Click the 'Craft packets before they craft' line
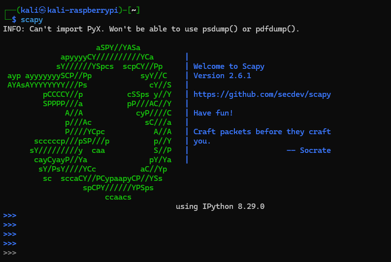 [x=262, y=132]
